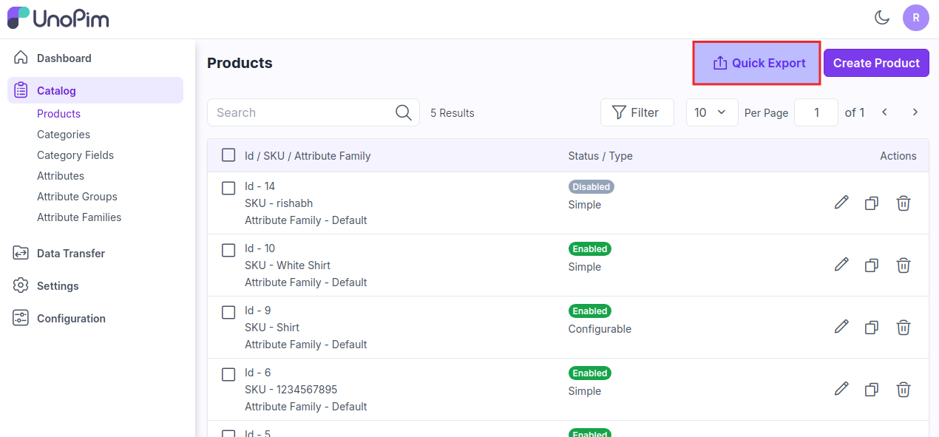The height and width of the screenshot is (437, 939).
Task: Delete product with SKU 1234567895
Action: click(903, 389)
